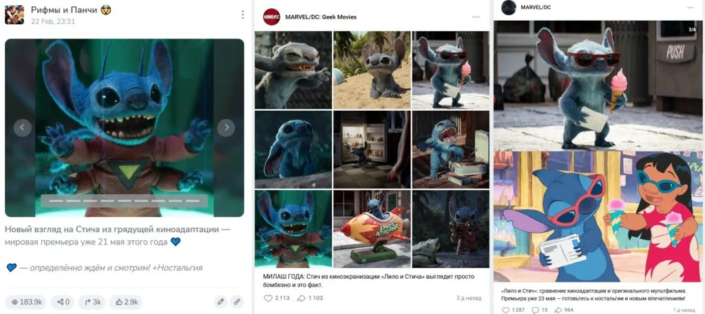Screen dimensions: 705x314
Task: Click the 3/6 image counter
Action: click(692, 30)
